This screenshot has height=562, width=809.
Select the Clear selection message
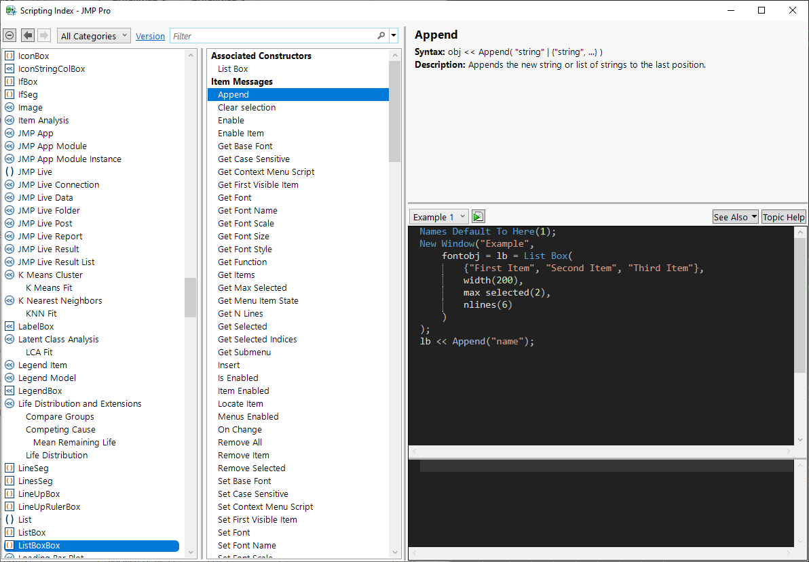point(246,107)
